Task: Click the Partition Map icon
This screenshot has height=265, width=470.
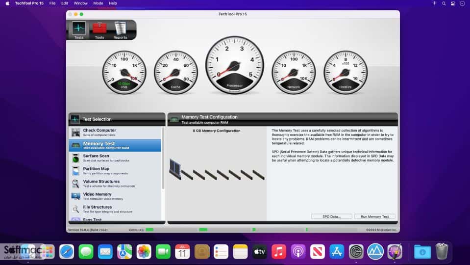Action: pos(75,171)
